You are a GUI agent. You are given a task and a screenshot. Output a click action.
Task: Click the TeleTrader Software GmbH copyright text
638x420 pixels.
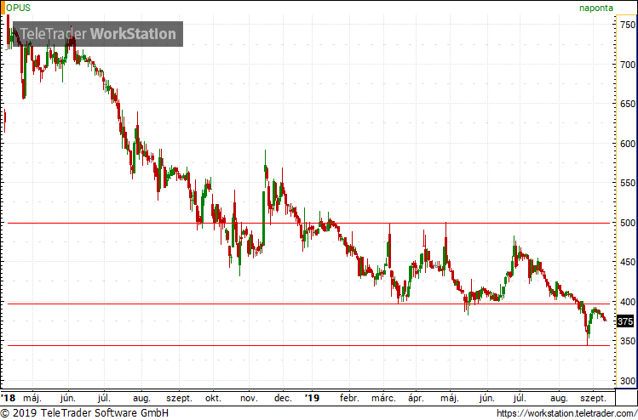click(x=84, y=413)
